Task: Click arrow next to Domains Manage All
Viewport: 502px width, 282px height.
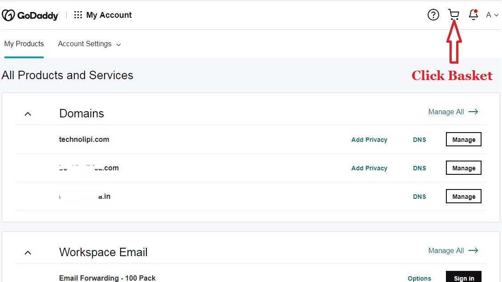Action: point(474,112)
